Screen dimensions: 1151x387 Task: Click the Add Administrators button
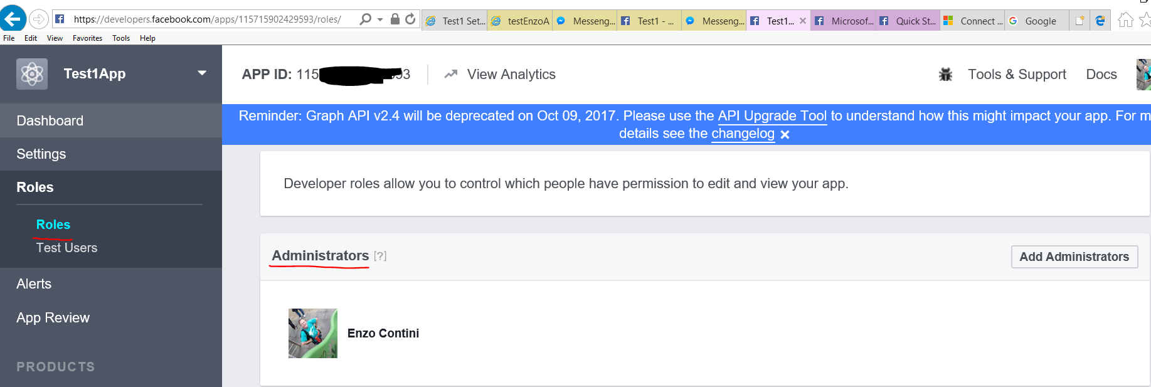point(1074,257)
